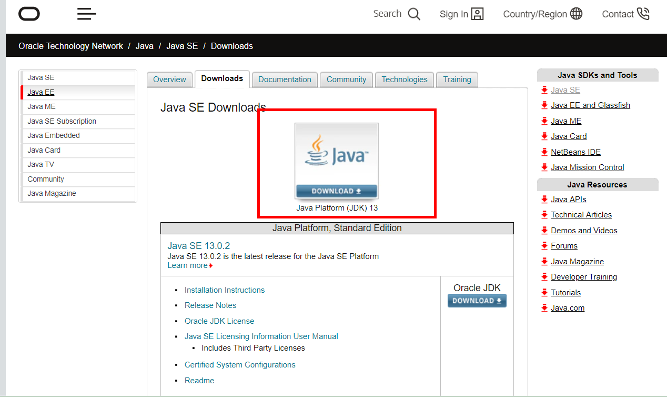Click red download arrow beside Tutorials

[544, 293]
